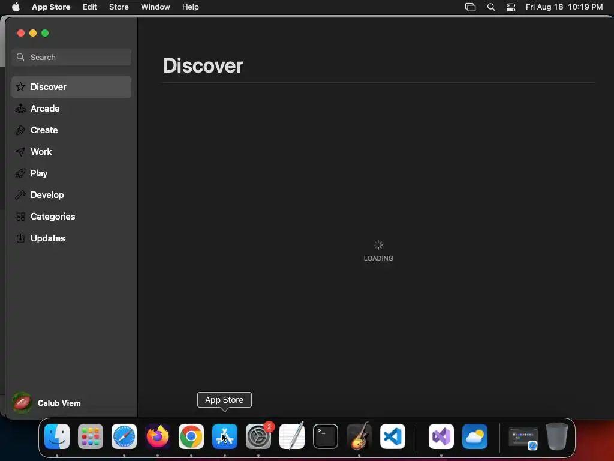Screen dimensions: 614x461
Task: Open Launchpad from the Dock
Action: (x=91, y=436)
